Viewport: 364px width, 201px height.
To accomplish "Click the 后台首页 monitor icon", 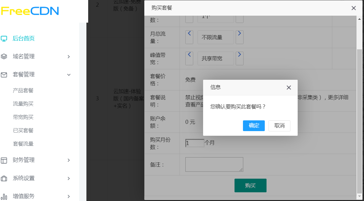I will click(4, 39).
